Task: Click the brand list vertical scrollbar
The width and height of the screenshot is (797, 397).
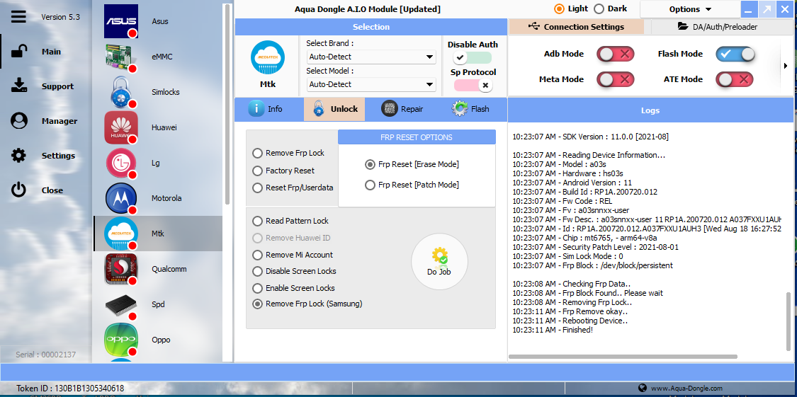Action: (227, 104)
